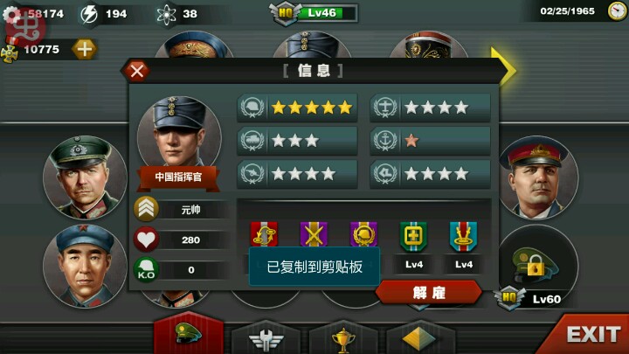
Task: Open the gold trophy tab
Action: [x=343, y=338]
